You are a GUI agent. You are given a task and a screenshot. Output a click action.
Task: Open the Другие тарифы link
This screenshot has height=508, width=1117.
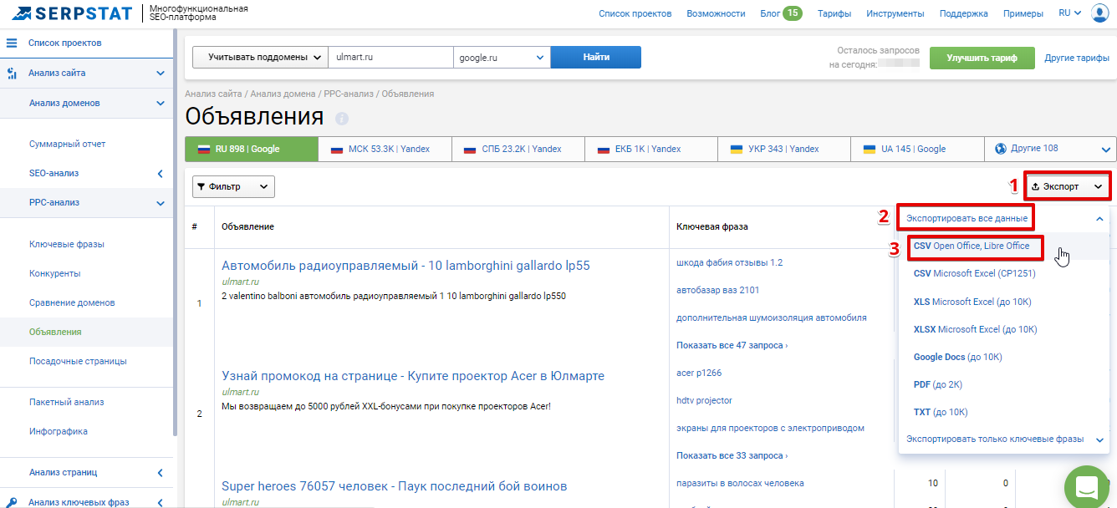point(1077,58)
